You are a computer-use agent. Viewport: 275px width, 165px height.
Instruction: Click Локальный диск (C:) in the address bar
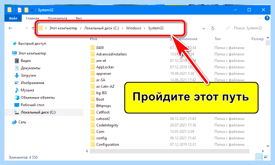(x=102, y=28)
